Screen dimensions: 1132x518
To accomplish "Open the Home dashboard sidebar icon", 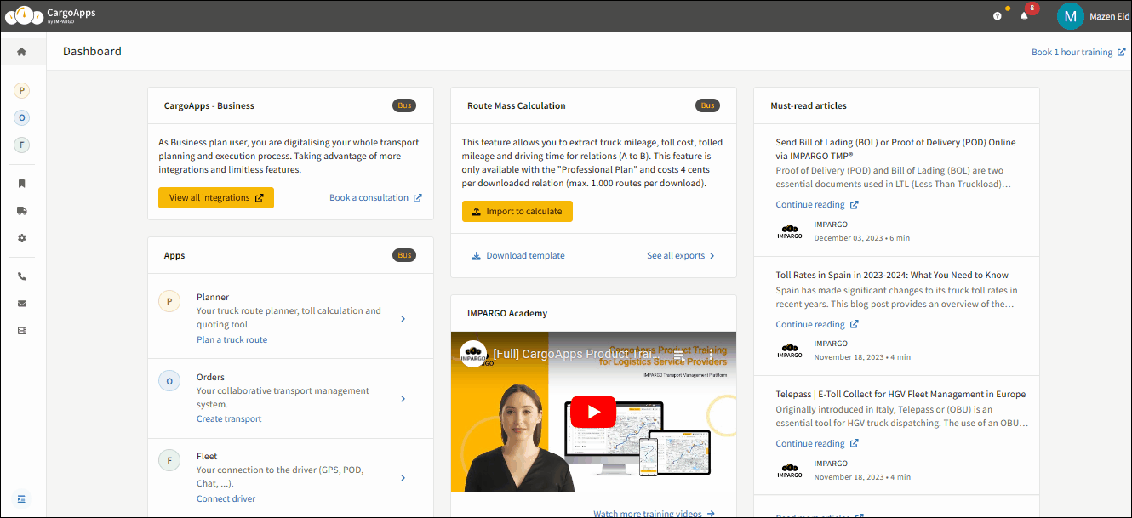I will (22, 52).
